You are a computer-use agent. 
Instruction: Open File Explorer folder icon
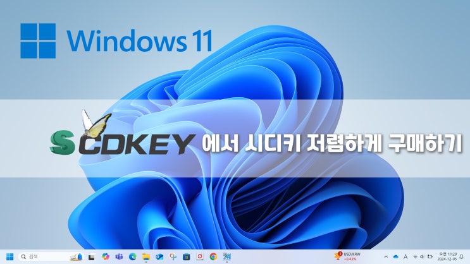click(x=146, y=257)
